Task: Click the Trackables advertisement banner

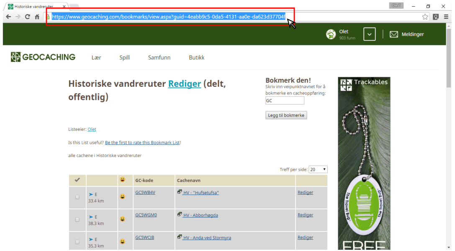Action: click(364, 163)
